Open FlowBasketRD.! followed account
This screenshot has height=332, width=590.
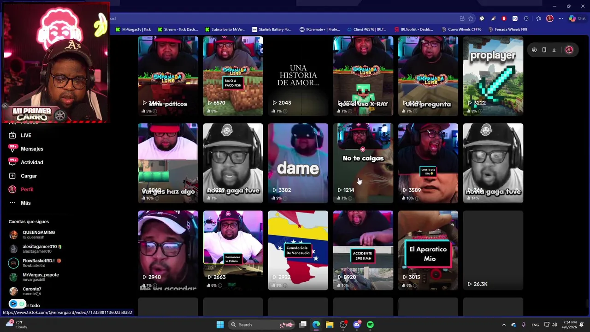(x=35, y=263)
